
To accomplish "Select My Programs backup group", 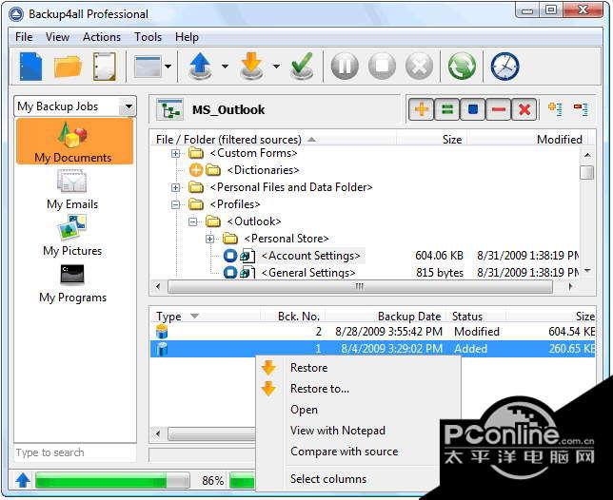I will coord(72,284).
